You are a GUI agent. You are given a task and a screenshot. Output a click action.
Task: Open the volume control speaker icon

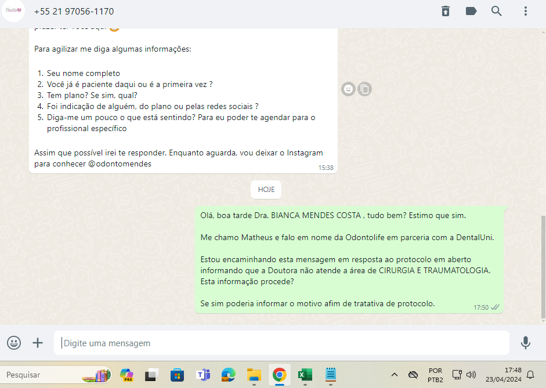click(471, 375)
